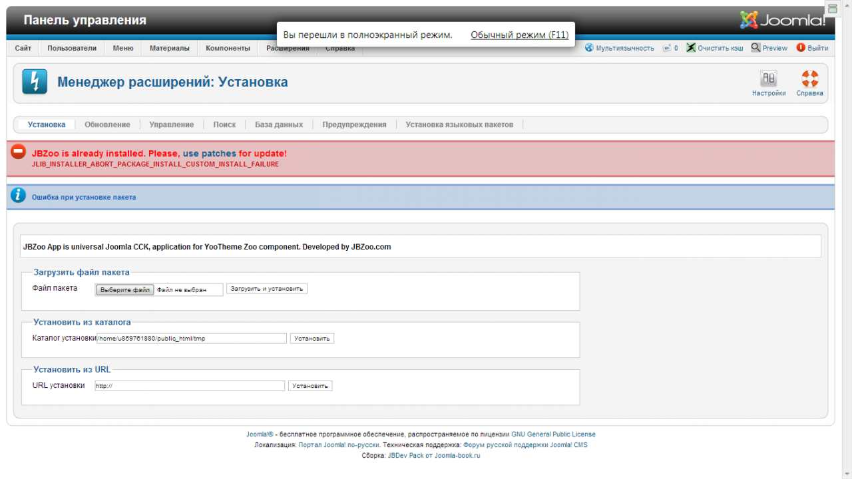
Task: Click the URL установки input field
Action: click(x=190, y=386)
